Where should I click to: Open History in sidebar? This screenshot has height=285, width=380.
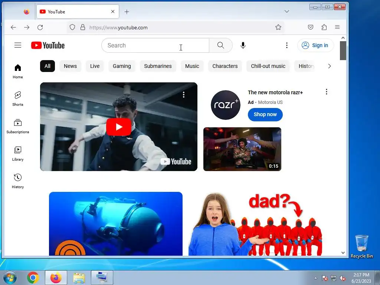(x=18, y=181)
